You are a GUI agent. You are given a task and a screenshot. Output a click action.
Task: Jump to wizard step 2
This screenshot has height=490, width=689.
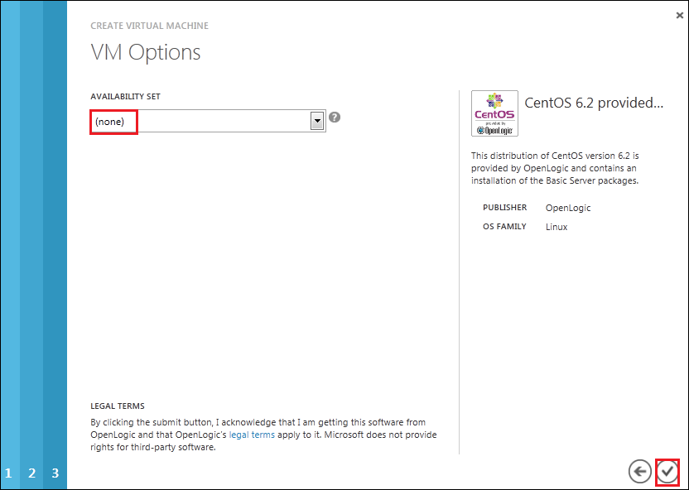click(x=31, y=473)
